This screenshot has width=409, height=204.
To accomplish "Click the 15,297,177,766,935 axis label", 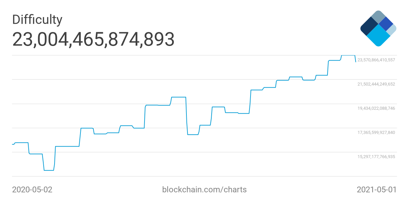I will [x=376, y=157].
